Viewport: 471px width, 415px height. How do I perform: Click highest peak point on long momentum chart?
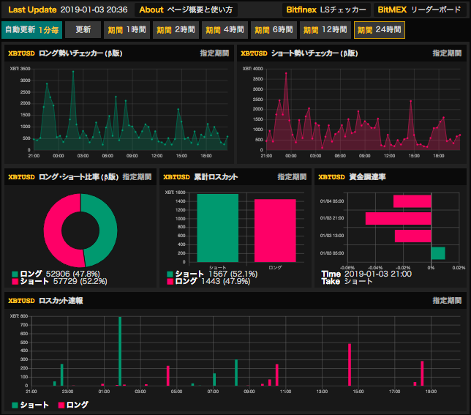(x=73, y=72)
